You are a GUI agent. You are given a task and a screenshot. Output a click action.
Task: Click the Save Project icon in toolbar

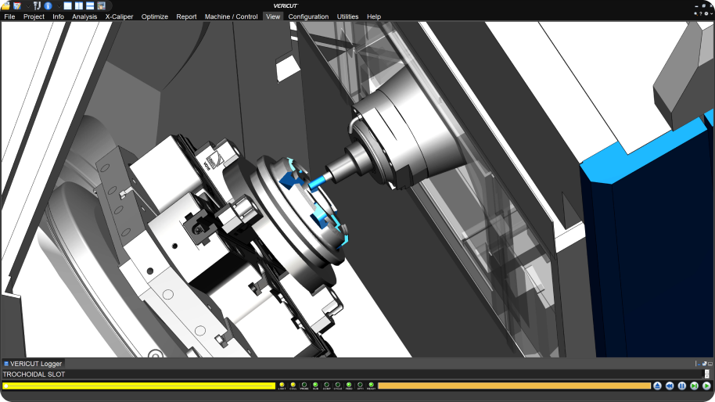(16, 5)
